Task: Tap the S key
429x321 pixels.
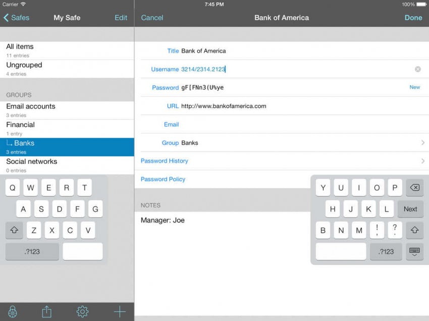Action: coord(41,209)
